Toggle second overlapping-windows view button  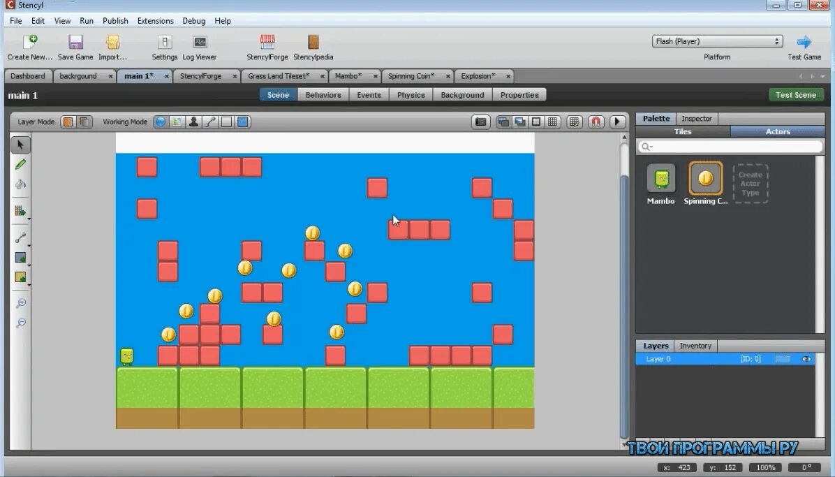pyautogui.click(x=519, y=122)
